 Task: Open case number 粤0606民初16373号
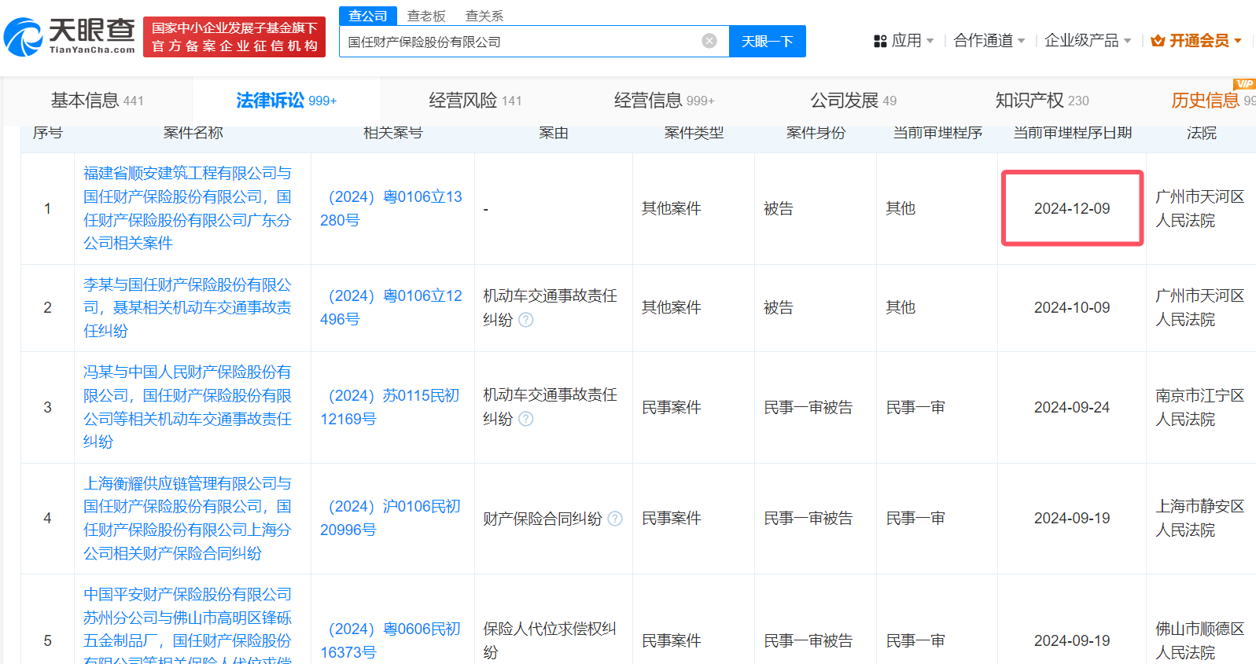pyautogui.click(x=390, y=640)
